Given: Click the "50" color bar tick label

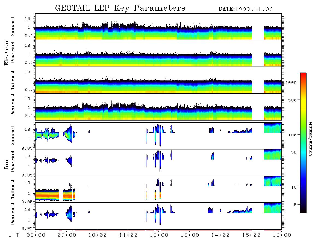Looking at the screenshot, I should (x=294, y=152).
